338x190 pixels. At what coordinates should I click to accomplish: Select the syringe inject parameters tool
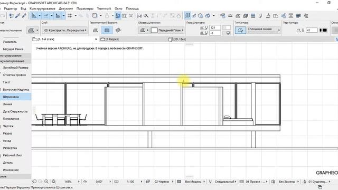(x=24, y=16)
